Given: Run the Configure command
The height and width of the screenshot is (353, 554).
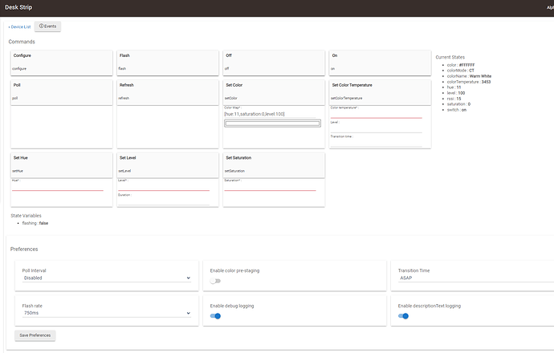Looking at the screenshot, I should tap(62, 63).
